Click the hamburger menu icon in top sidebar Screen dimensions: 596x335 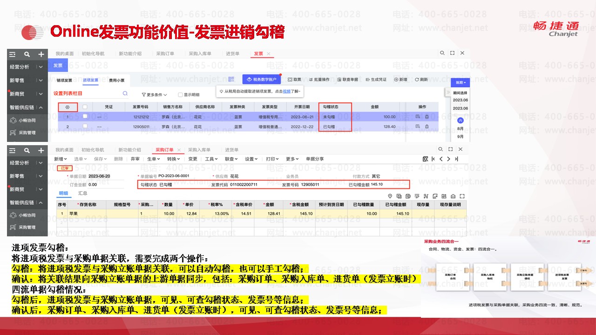(x=12, y=54)
